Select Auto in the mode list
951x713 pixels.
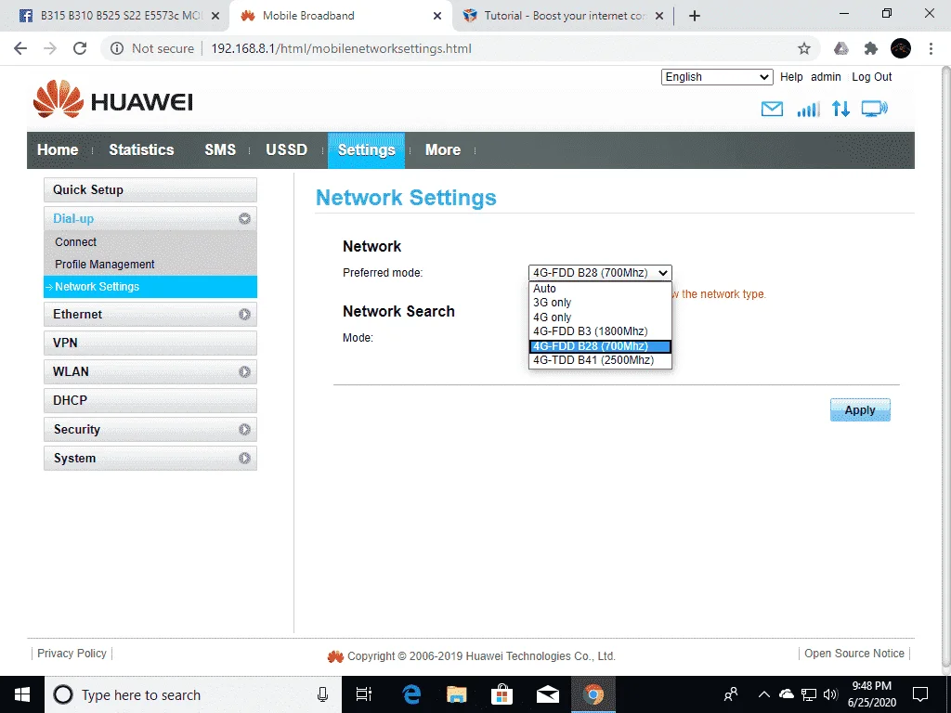pyautogui.click(x=601, y=289)
